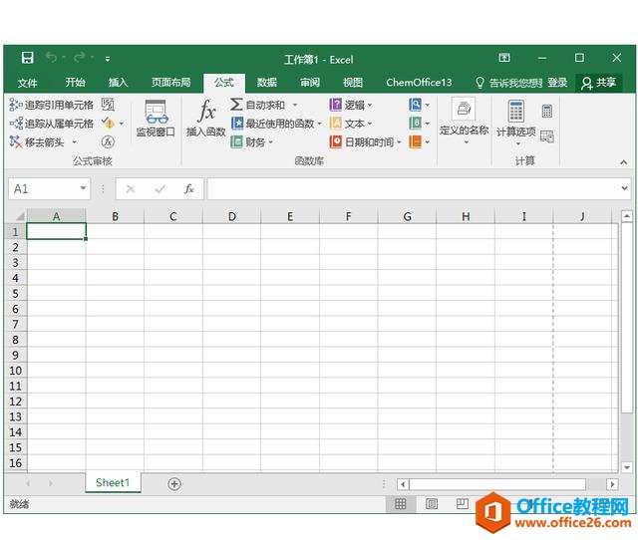Add a new sheet with plus icon
This screenshot has height=540, width=638.
174,484
